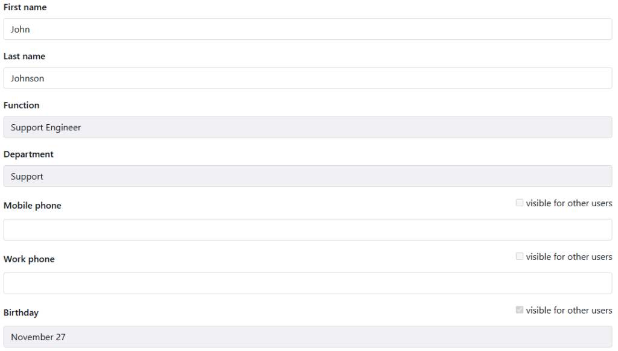Click the "Last name" label
Screen dimensions: 618x351
pos(24,56)
